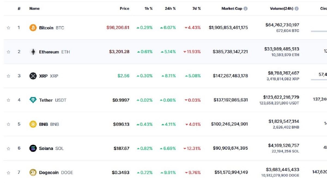
Task: Star Ethereum to add it to watchlist
Action: pos(8,52)
